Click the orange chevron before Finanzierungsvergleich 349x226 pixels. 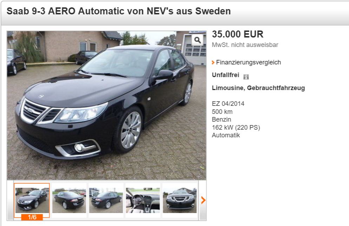pos(213,62)
